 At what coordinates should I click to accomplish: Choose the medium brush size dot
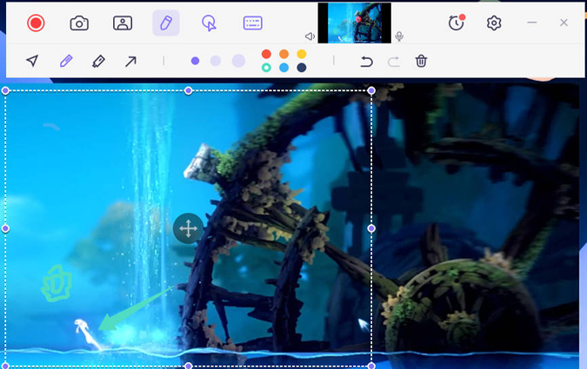pyautogui.click(x=216, y=61)
